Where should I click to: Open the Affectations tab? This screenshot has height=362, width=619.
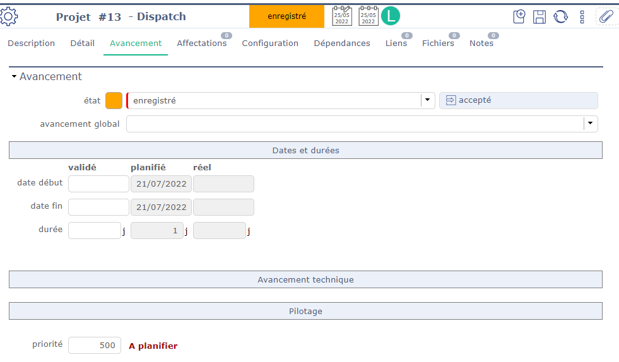click(201, 44)
